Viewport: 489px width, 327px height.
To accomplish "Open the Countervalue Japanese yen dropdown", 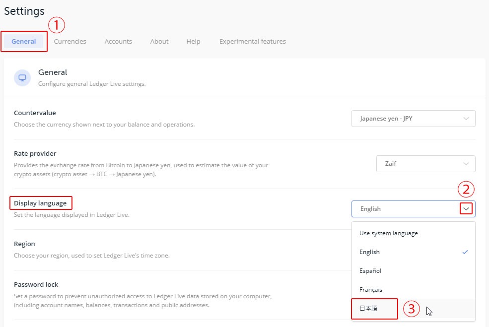I will [x=413, y=119].
